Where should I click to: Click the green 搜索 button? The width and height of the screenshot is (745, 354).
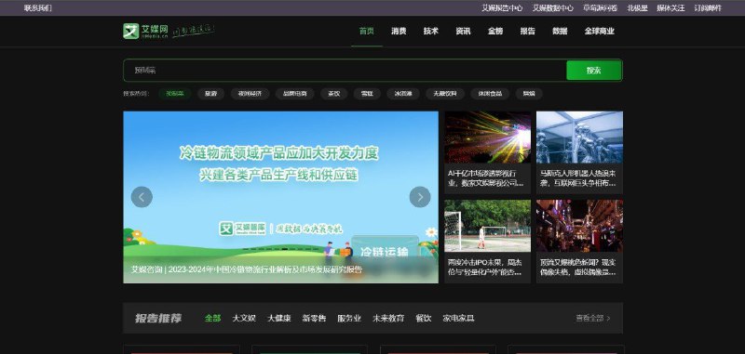coord(594,71)
